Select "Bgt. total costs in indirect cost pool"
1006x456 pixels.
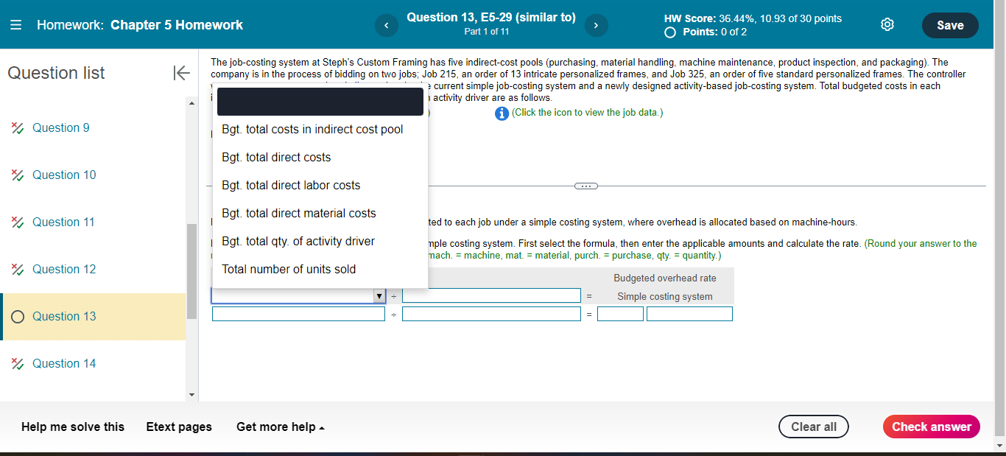point(312,129)
